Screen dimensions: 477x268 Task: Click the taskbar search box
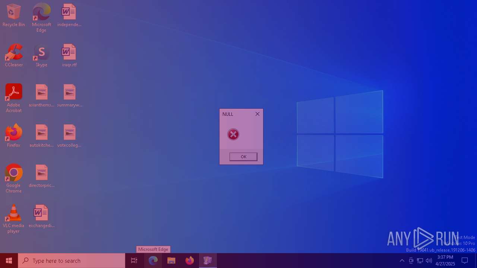pyautogui.click(x=72, y=261)
